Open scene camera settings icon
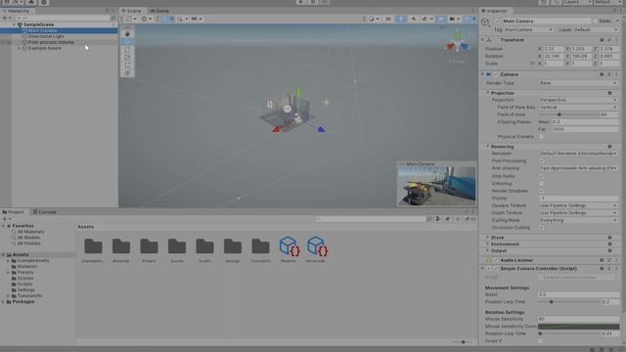The width and height of the screenshot is (626, 352). click(x=452, y=19)
